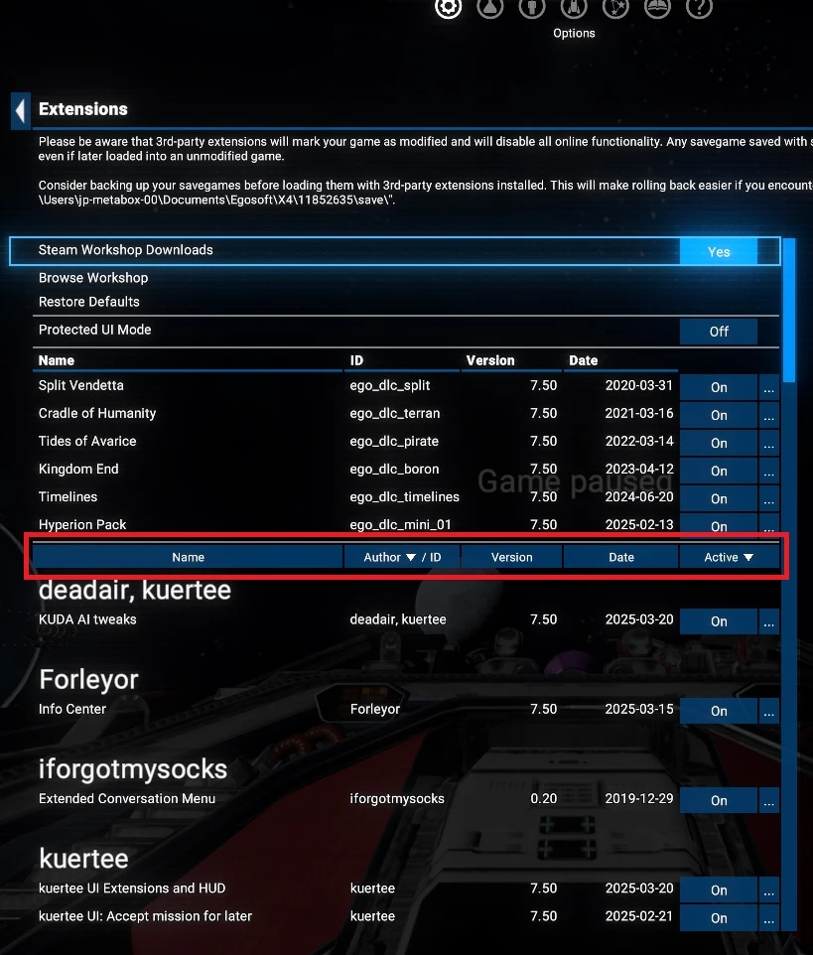Select the KUDA AI tweaks mod name
This screenshot has height=955, width=813.
87,619
